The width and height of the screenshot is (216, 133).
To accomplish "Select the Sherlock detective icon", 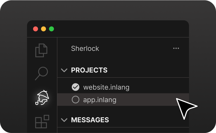I will [x=42, y=98].
